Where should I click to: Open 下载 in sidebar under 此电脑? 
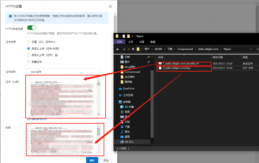[127, 127]
